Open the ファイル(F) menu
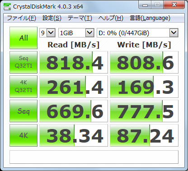Screen dimensions: 188x171 21,18
